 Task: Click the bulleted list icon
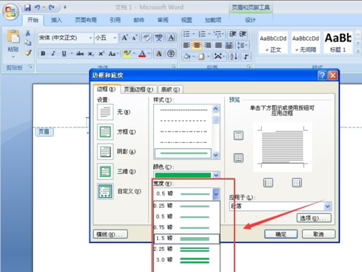coord(186,34)
